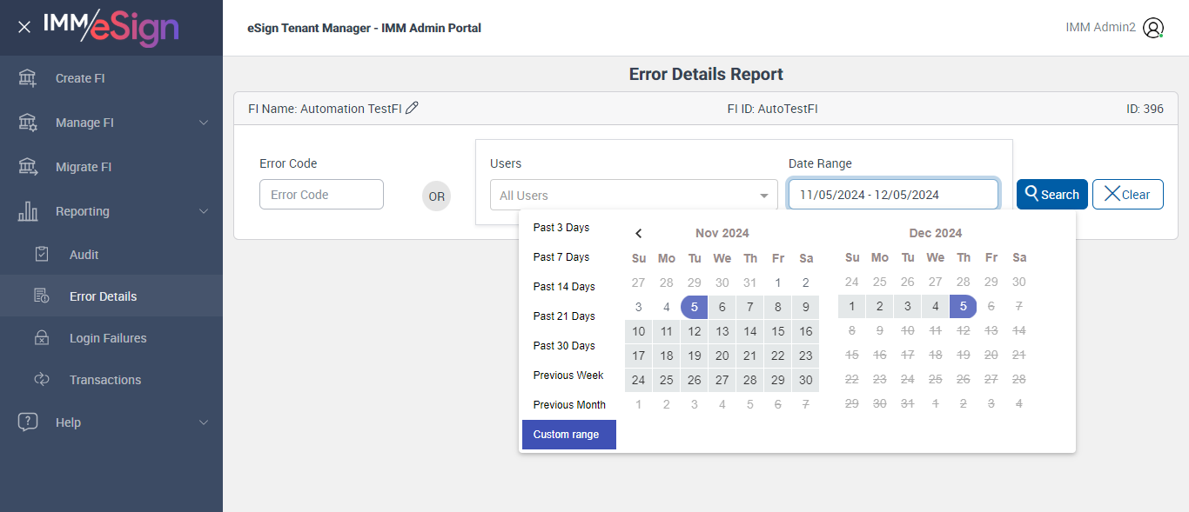Viewport: 1189px width, 512px height.
Task: Click the pencil icon to edit FI Name
Action: click(413, 108)
